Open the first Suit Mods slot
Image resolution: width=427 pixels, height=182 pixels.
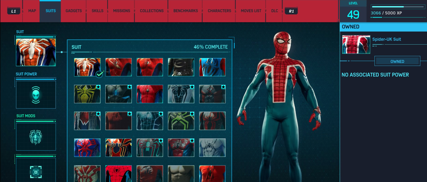(36, 136)
